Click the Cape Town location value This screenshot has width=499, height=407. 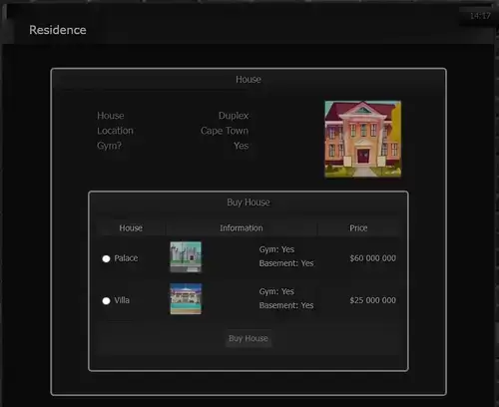point(225,131)
